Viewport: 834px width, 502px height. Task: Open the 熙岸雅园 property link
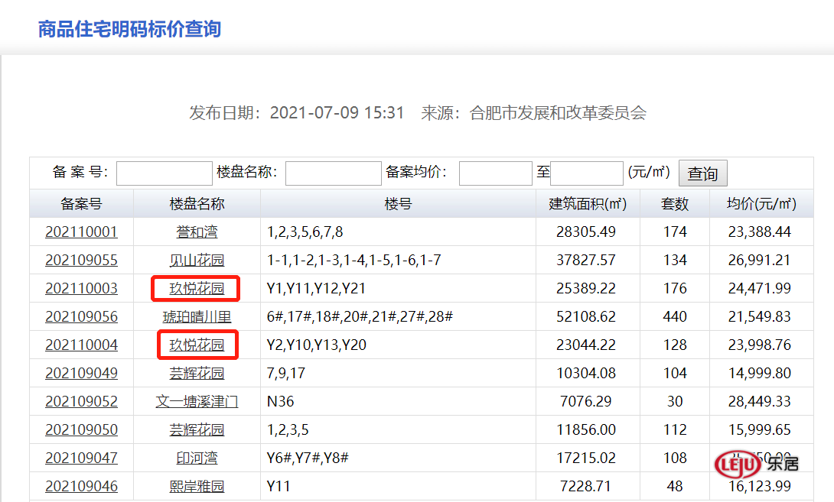tap(197, 485)
